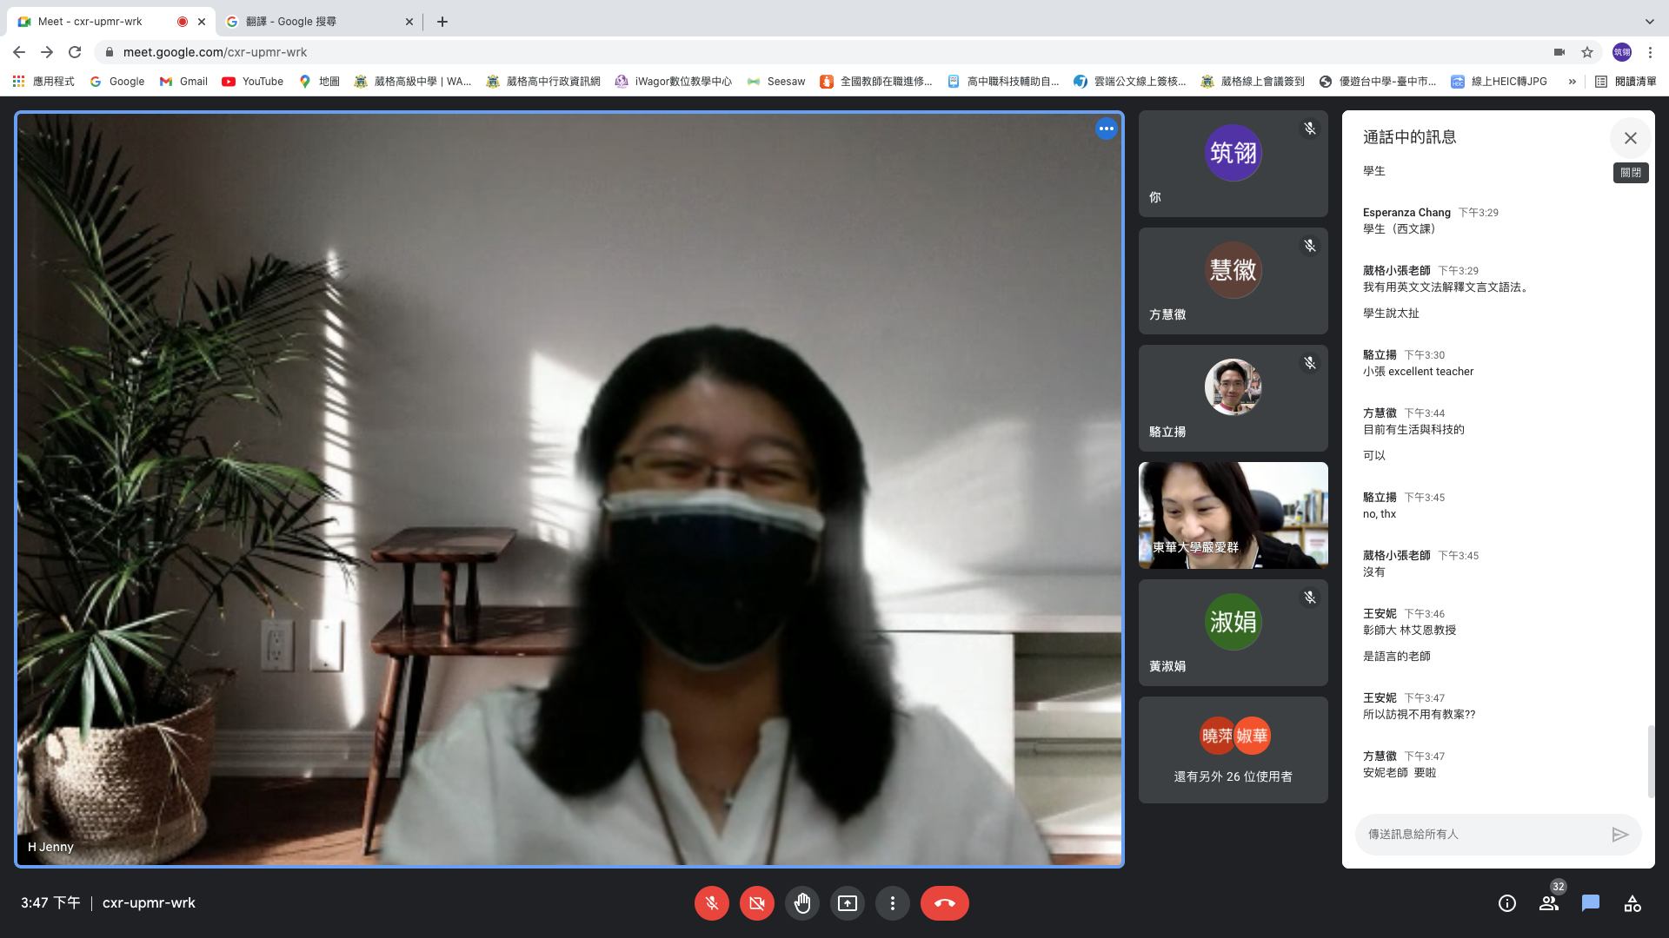Image resolution: width=1669 pixels, height=938 pixels.
Task: Open the Gmail bookmark link
Action: tap(183, 82)
